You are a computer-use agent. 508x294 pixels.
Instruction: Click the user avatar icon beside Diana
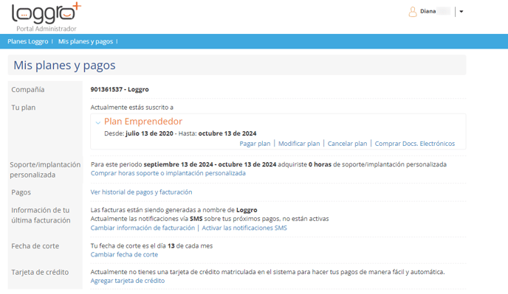[413, 12]
